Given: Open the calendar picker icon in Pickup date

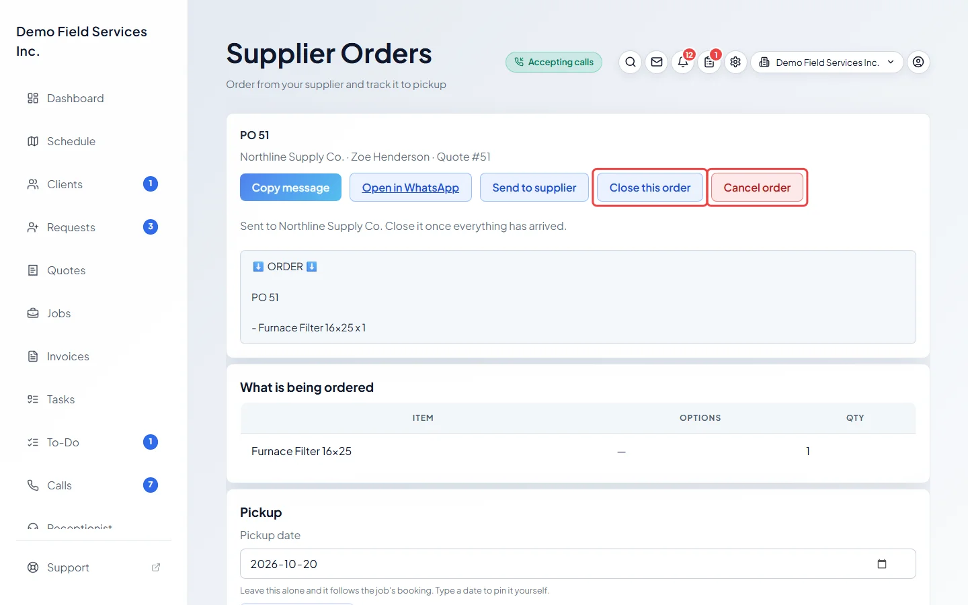Looking at the screenshot, I should 882,564.
